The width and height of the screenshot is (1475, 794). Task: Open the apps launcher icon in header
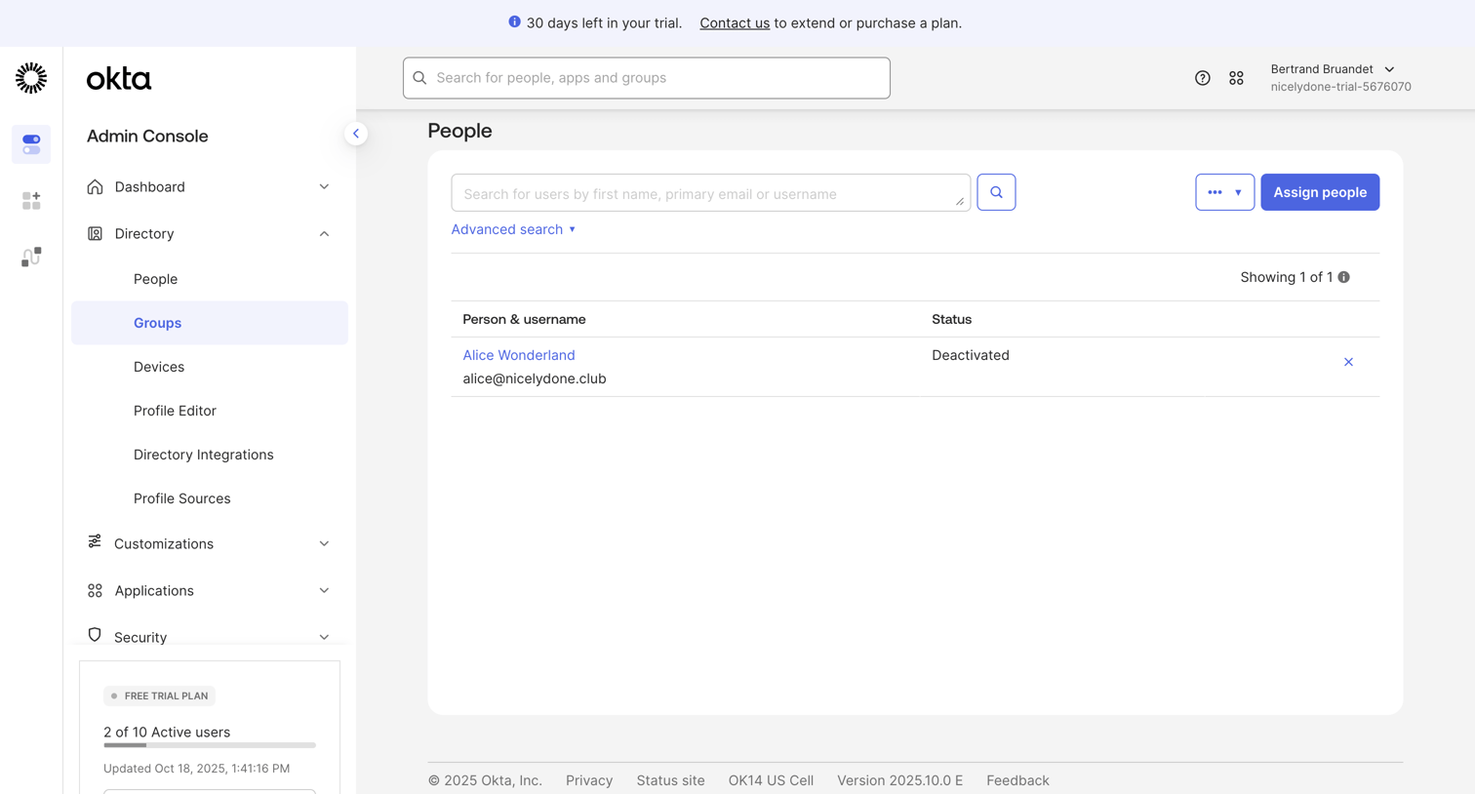tap(1236, 78)
